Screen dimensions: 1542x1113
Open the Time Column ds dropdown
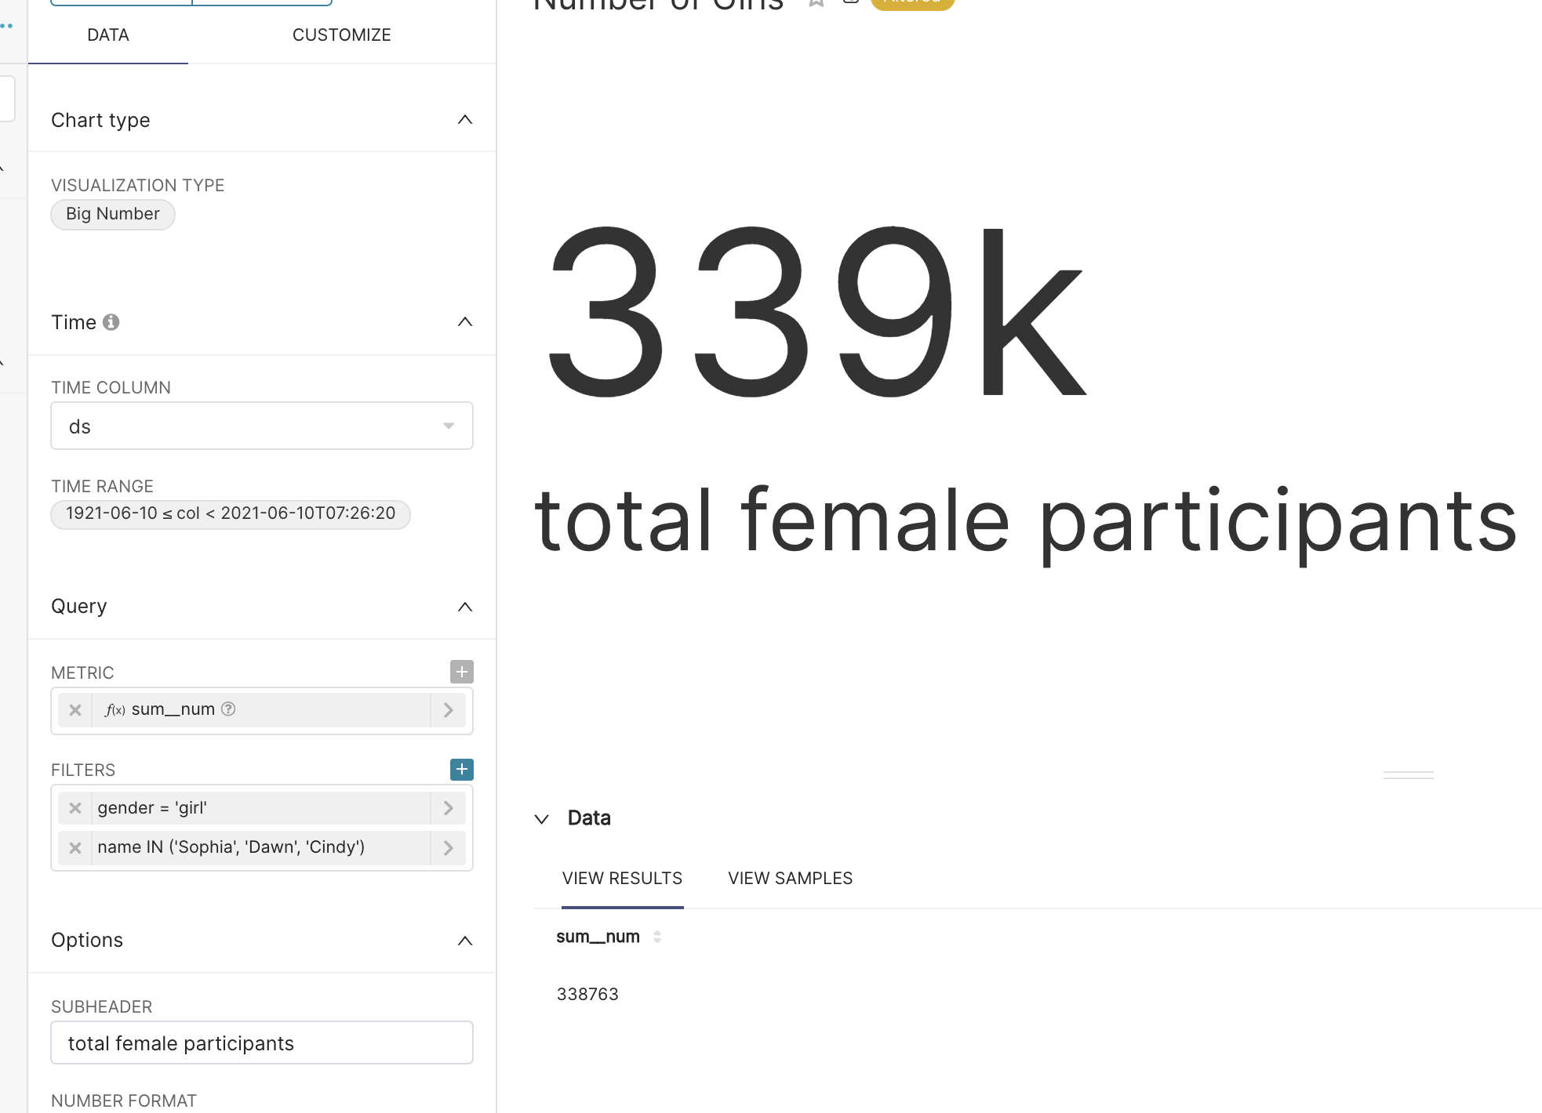click(x=261, y=426)
